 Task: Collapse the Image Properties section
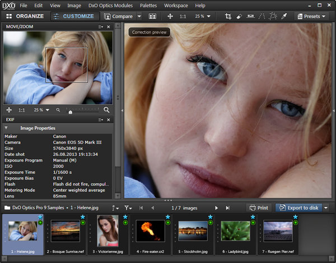[7, 128]
